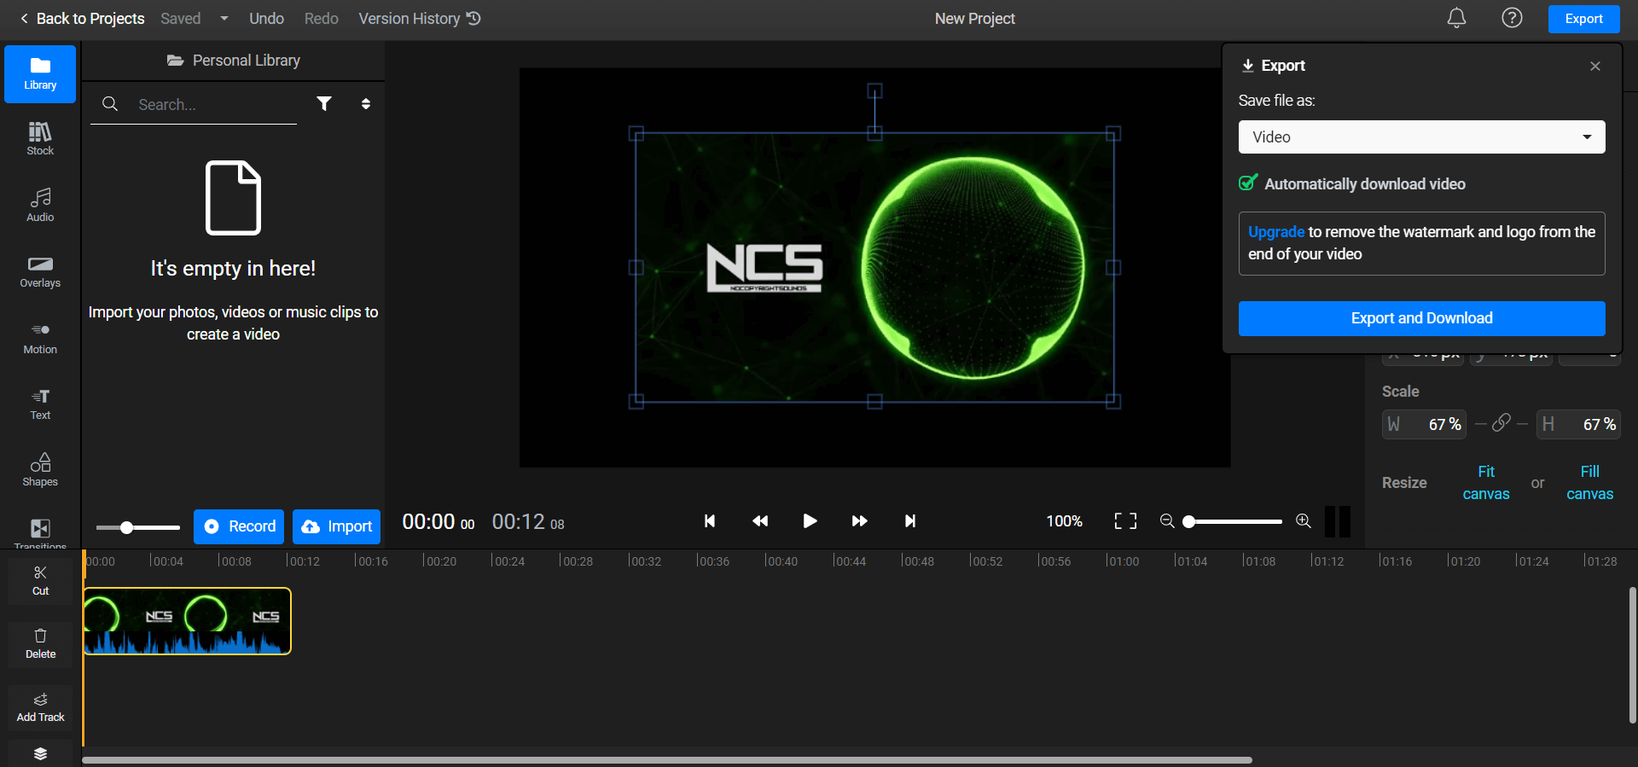
Task: Choose Fit canvas
Action: [1486, 483]
